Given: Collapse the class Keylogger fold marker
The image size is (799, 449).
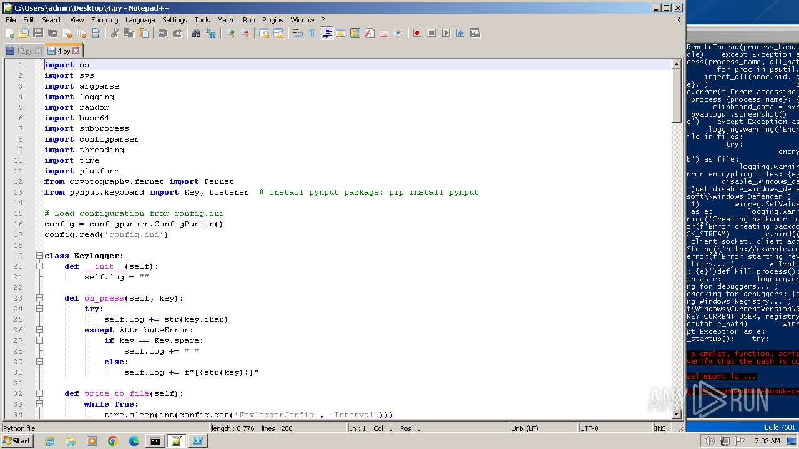Looking at the screenshot, I should click(39, 256).
